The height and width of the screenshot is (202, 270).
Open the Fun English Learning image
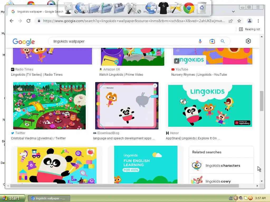click(x=146, y=165)
